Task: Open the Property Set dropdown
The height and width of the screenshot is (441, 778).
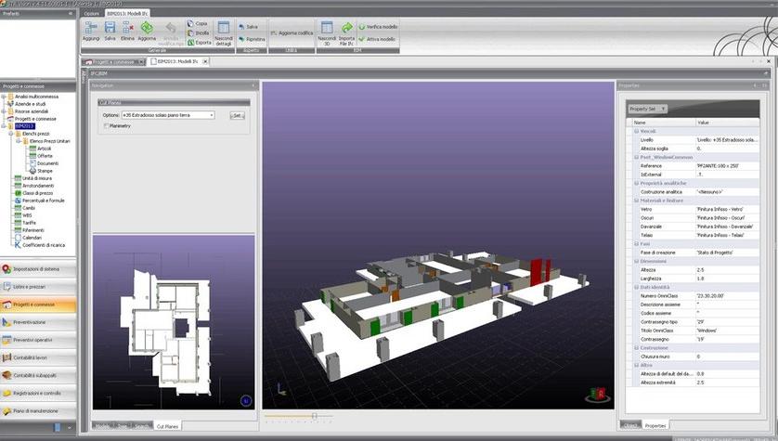Action: [x=647, y=109]
